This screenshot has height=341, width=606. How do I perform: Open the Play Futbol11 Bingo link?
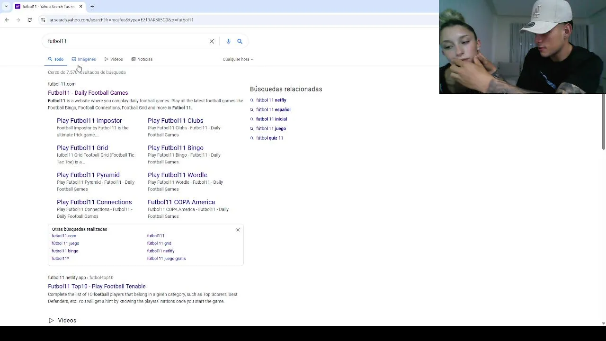(175, 148)
